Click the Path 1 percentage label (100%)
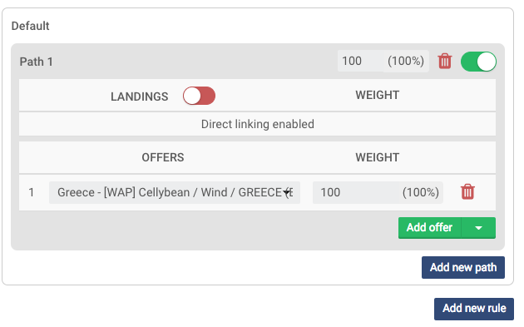The width and height of the screenshot is (524, 327). point(406,62)
